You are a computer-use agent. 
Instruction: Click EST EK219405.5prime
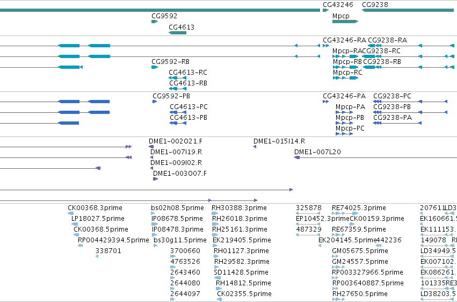(242, 241)
